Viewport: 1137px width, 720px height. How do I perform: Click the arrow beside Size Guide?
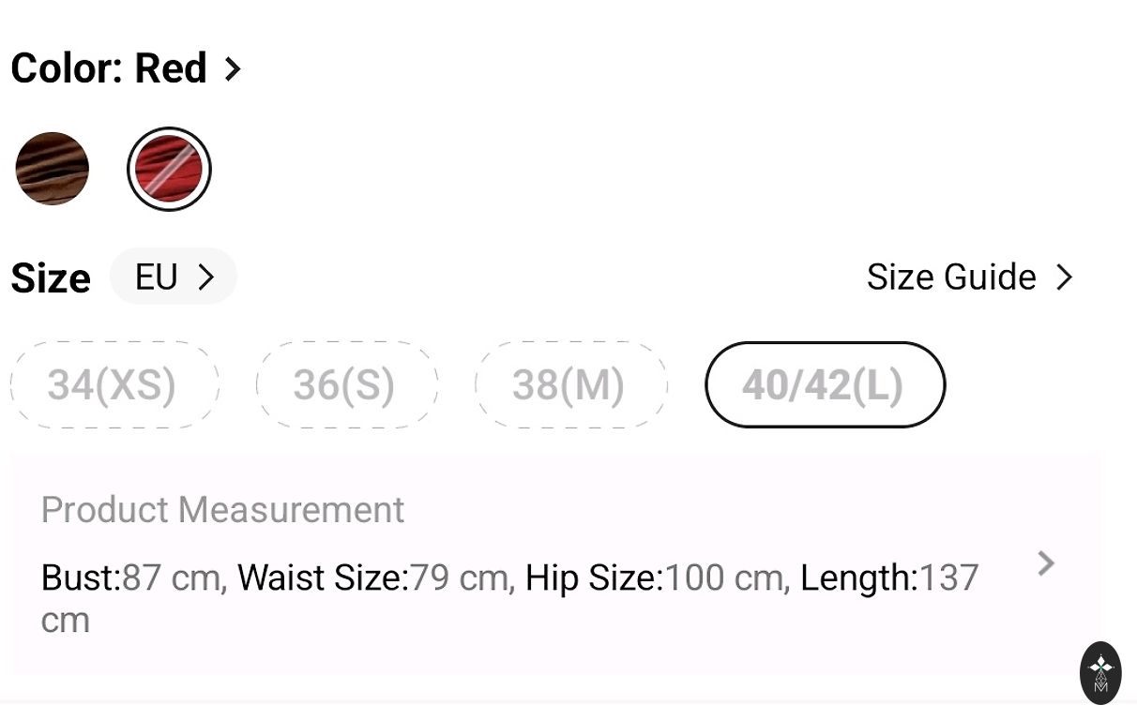pyautogui.click(x=1064, y=277)
